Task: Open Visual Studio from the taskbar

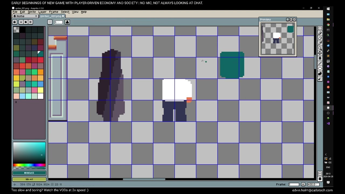Action: 328,123
